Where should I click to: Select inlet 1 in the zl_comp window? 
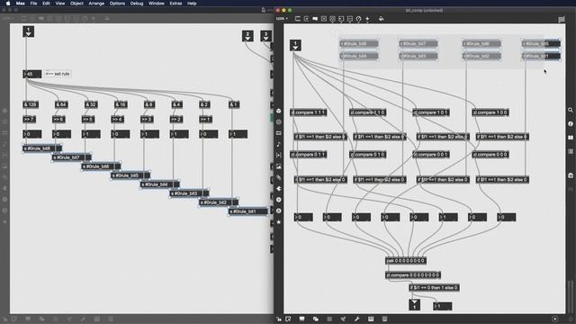coord(295,45)
